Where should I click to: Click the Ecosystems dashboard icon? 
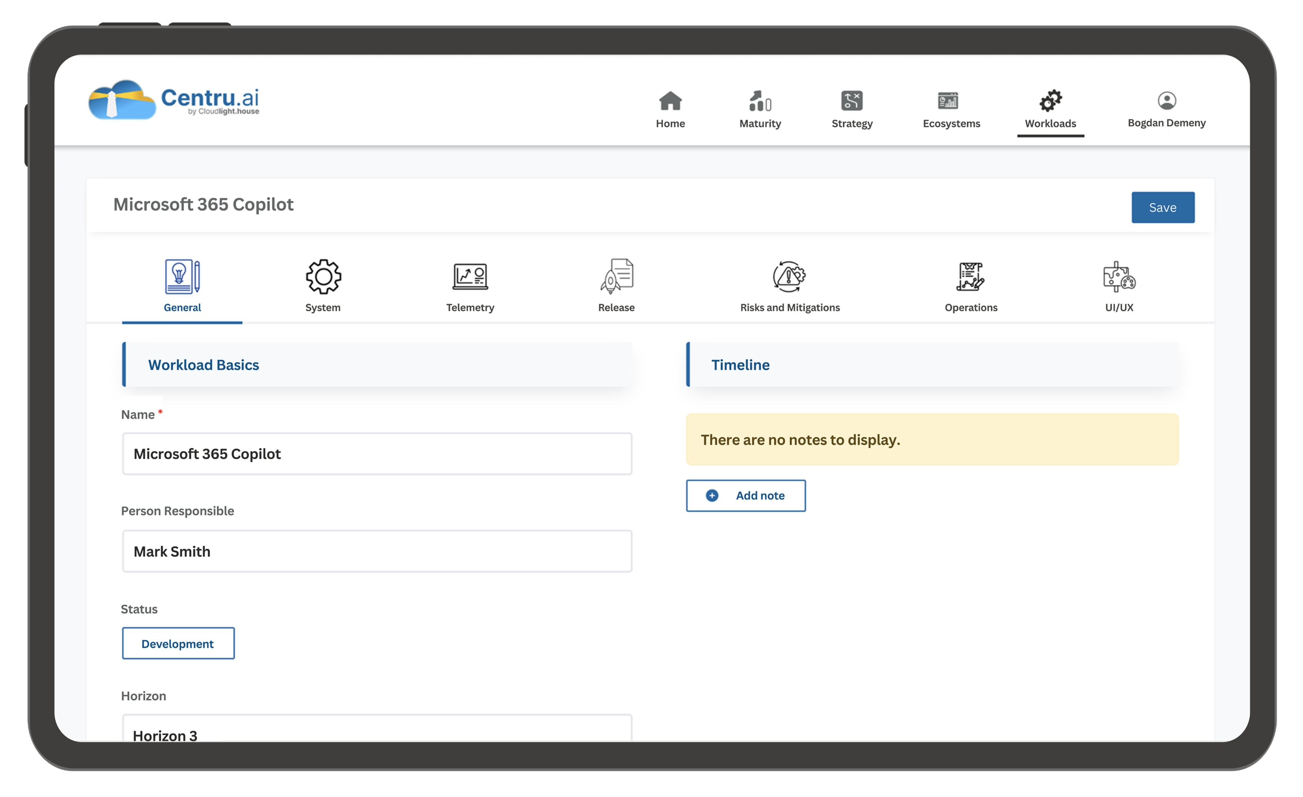pyautogui.click(x=947, y=100)
